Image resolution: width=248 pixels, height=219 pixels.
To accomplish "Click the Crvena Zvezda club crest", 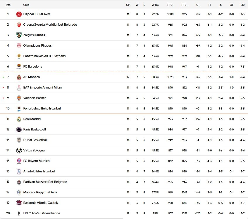I will click(19, 25).
